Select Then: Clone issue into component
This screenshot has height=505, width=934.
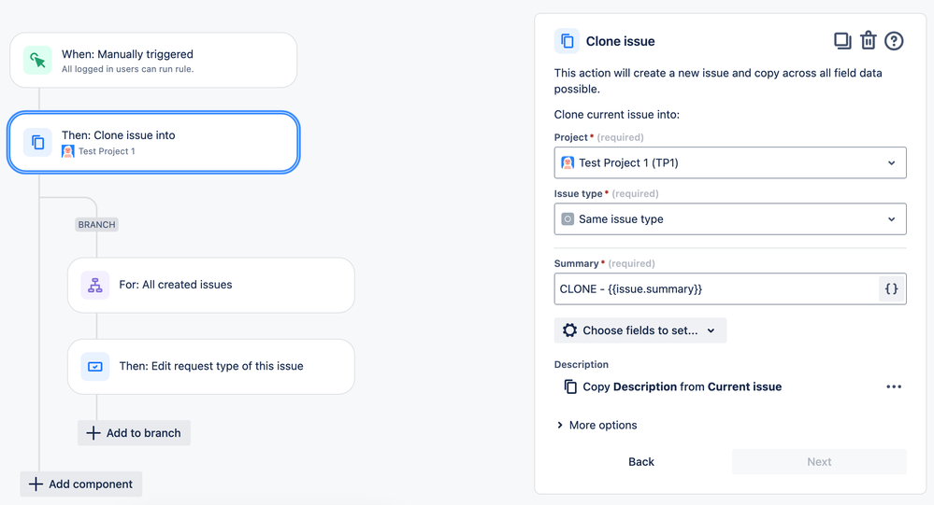point(153,142)
